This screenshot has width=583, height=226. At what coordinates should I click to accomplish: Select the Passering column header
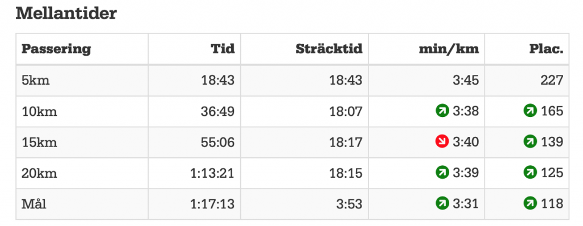point(56,49)
